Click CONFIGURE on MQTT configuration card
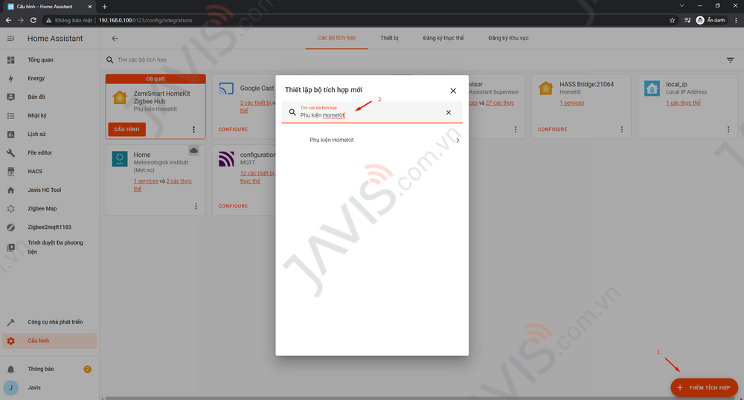The image size is (744, 400). (233, 206)
